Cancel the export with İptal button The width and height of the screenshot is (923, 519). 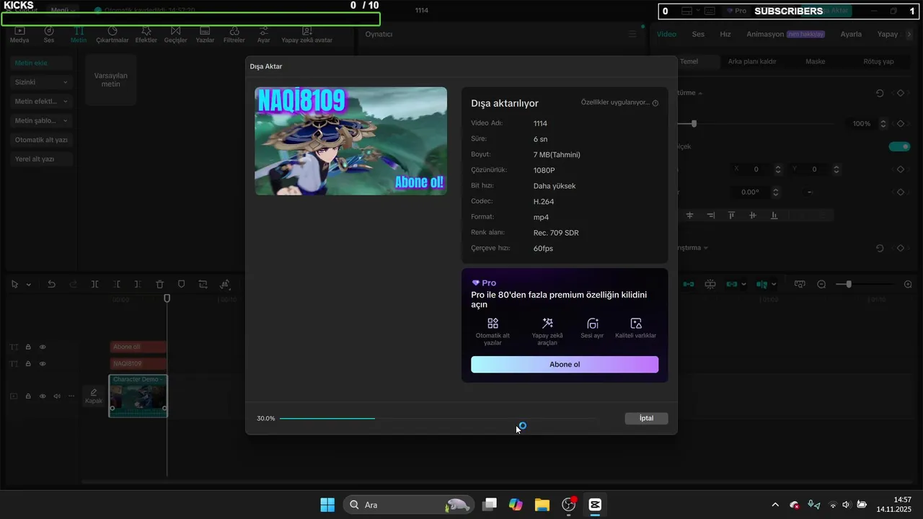click(x=646, y=418)
